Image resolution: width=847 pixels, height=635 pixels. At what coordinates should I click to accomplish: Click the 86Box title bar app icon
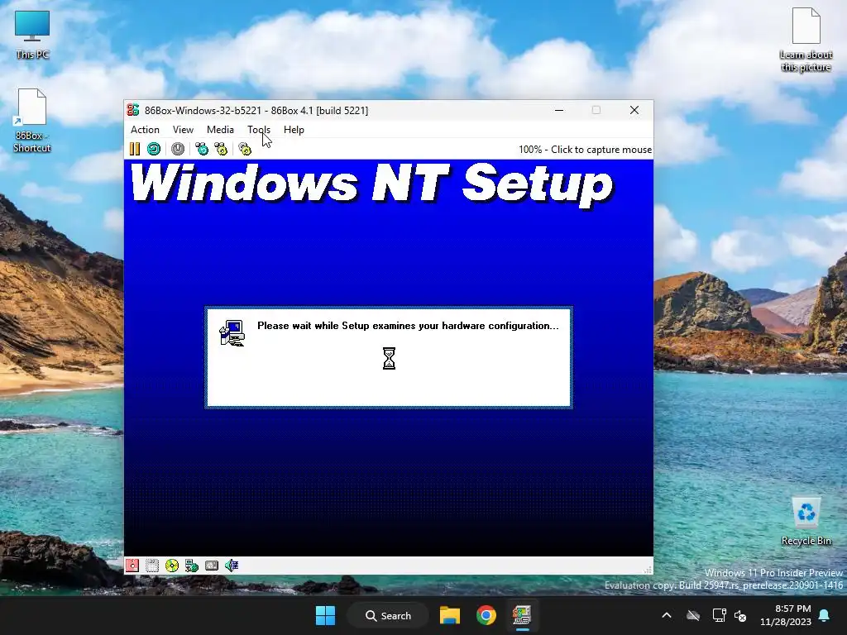point(133,110)
